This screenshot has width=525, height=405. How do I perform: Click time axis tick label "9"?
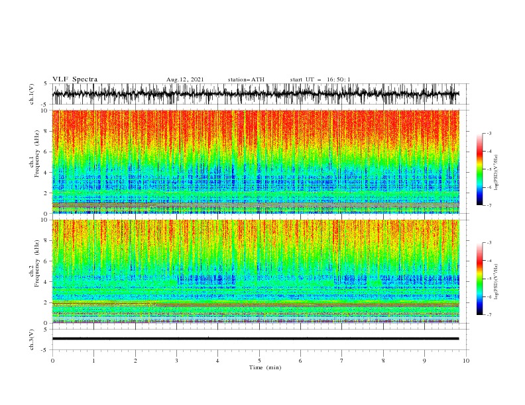(x=424, y=361)
